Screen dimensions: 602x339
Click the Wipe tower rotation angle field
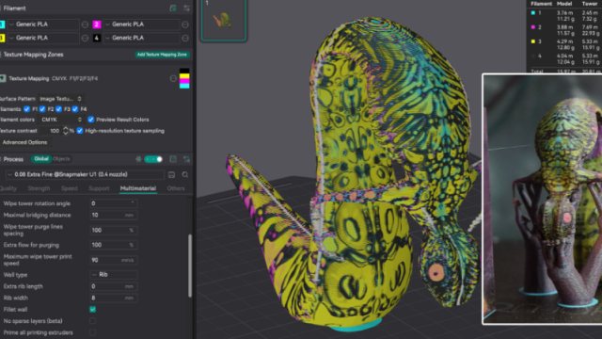pyautogui.click(x=113, y=203)
